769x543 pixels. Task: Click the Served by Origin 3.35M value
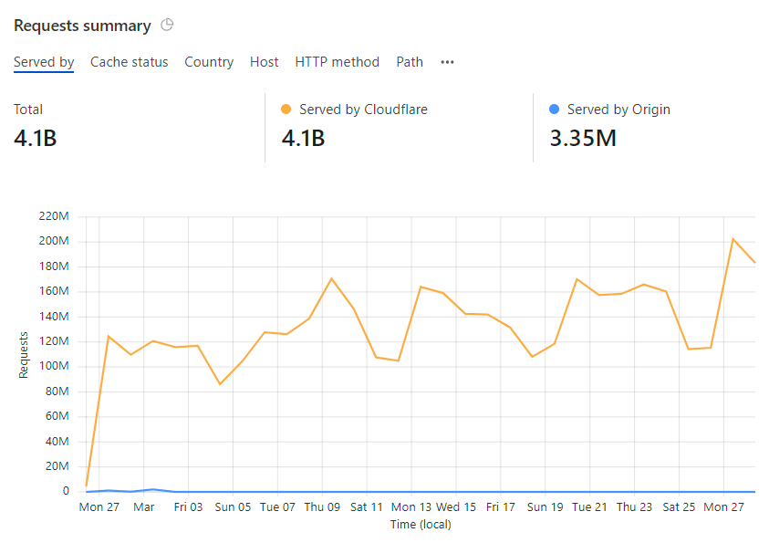(x=582, y=138)
